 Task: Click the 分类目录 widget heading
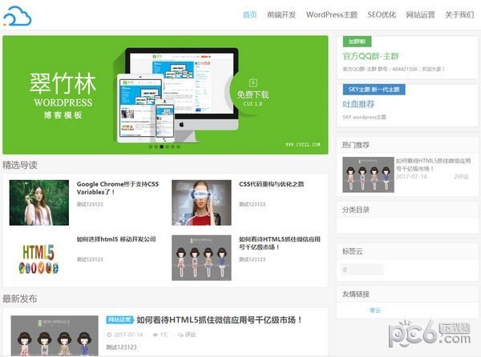point(356,210)
